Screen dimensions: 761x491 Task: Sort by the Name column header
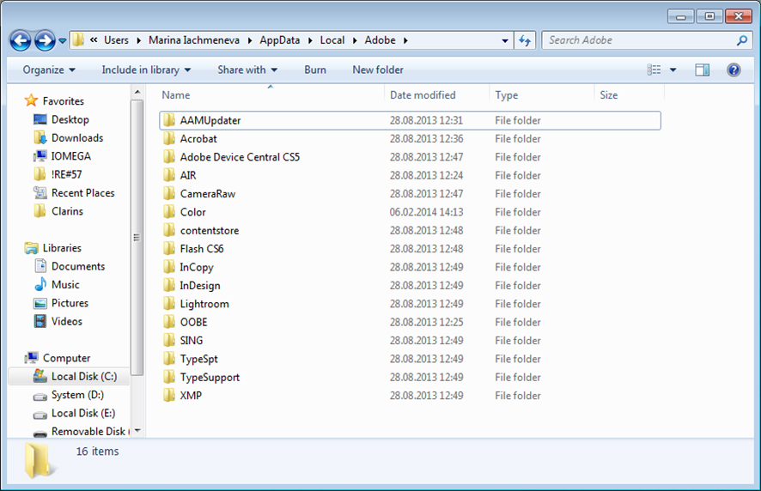coord(176,95)
